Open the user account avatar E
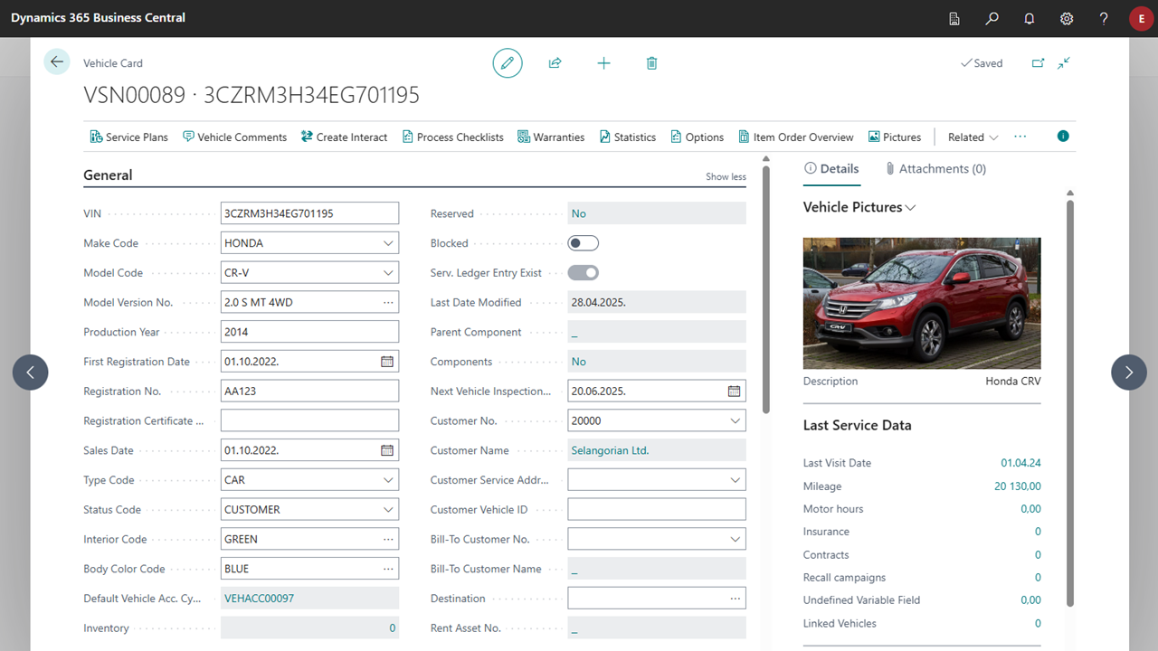 pyautogui.click(x=1141, y=18)
